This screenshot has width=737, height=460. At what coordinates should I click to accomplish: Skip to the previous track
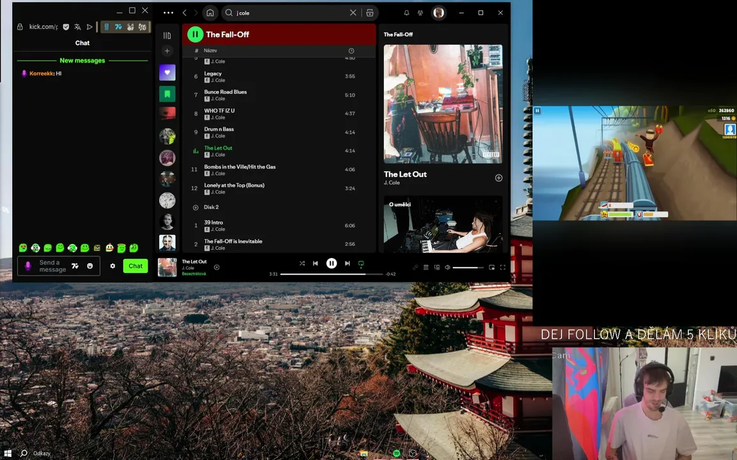(315, 263)
